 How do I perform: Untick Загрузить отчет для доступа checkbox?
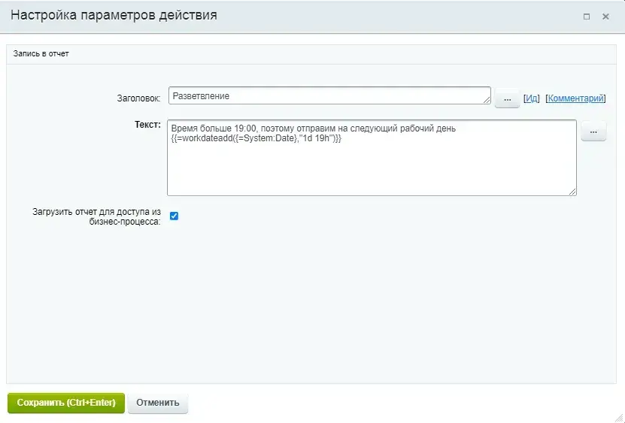174,216
